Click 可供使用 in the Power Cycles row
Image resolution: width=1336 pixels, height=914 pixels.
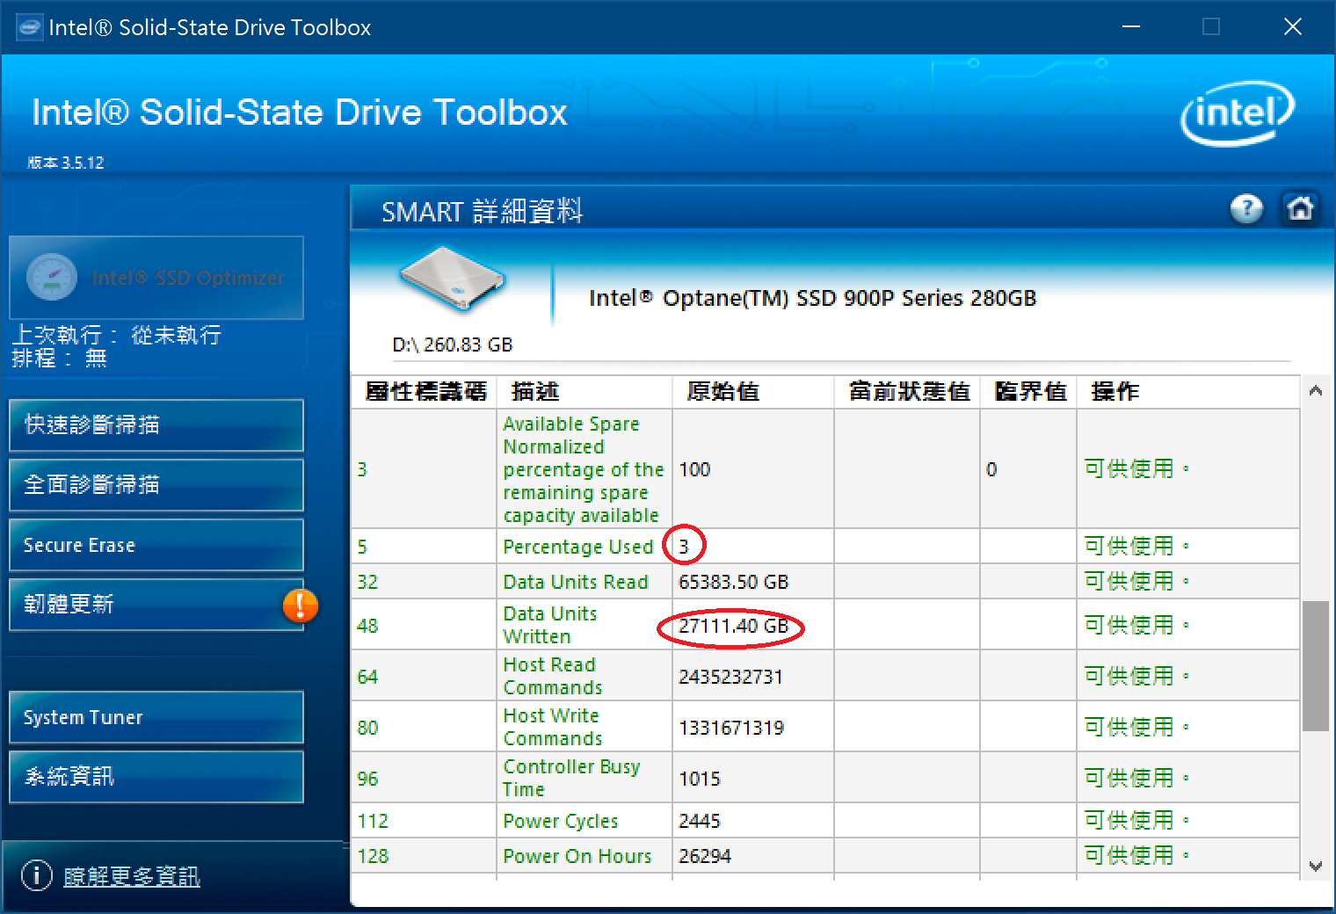point(1136,821)
